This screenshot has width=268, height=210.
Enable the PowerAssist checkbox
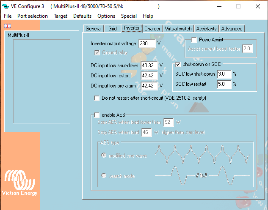[194, 40]
